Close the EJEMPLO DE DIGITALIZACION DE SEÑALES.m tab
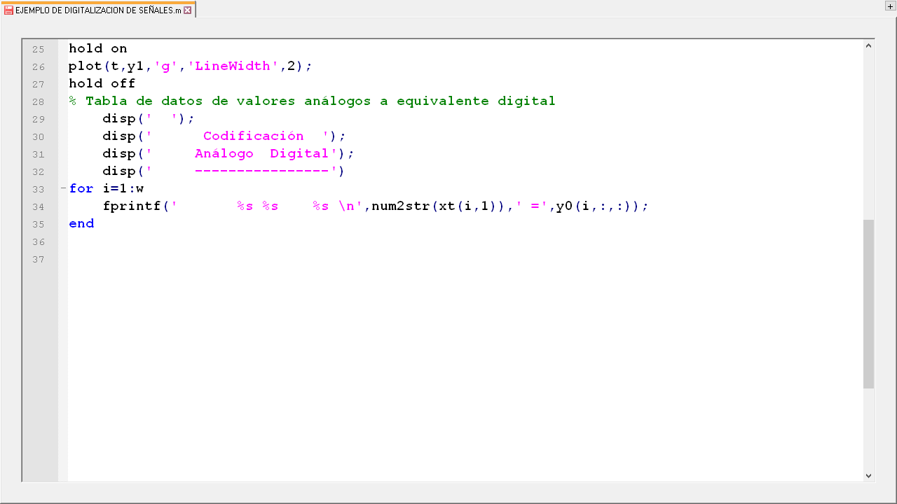 pyautogui.click(x=188, y=10)
